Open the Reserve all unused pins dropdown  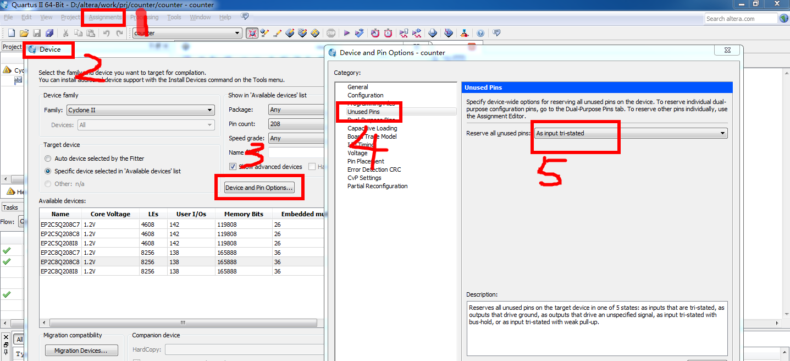631,133
